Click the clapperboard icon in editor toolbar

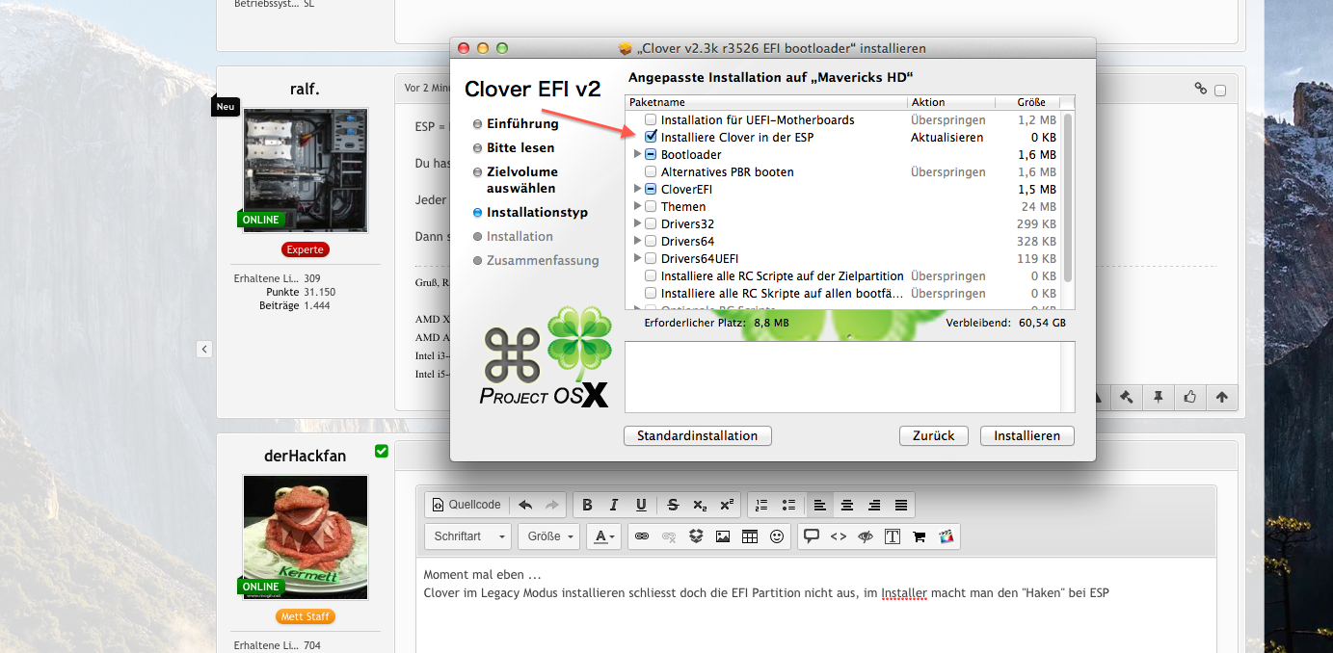point(946,536)
